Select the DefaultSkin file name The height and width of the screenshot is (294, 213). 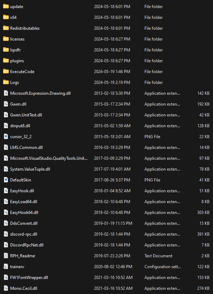click(21, 180)
